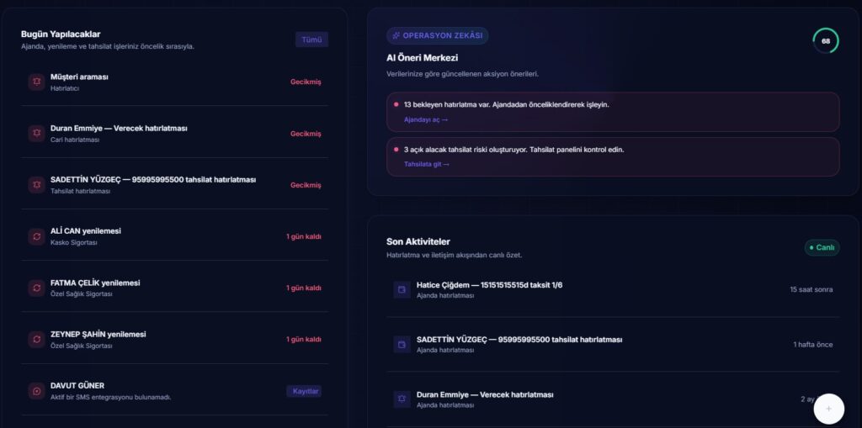Click the circular score indicator showing 68
Screen dimensions: 862x428
(826, 41)
